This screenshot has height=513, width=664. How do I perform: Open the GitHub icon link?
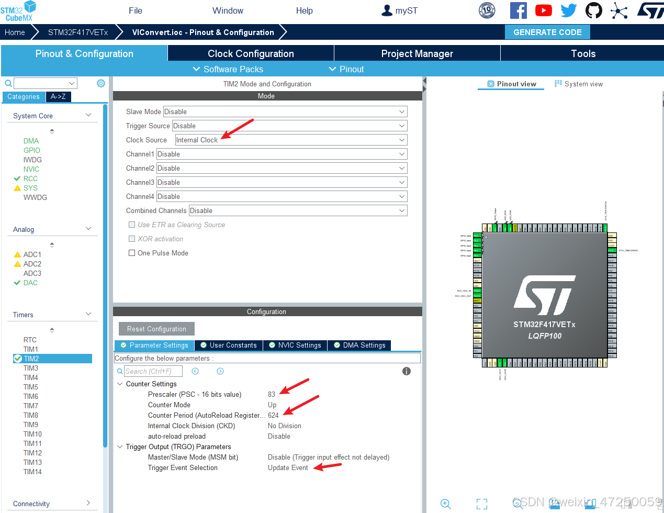click(x=593, y=10)
